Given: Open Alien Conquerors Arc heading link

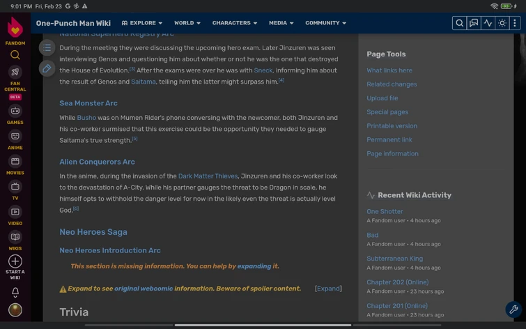Looking at the screenshot, I should (x=97, y=162).
